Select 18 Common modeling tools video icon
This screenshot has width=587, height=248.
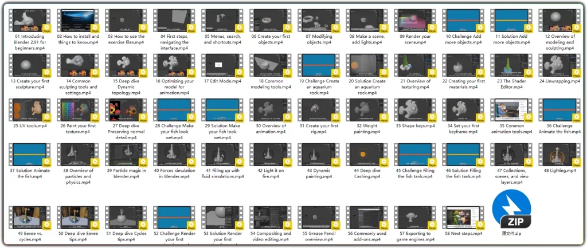click(271, 65)
